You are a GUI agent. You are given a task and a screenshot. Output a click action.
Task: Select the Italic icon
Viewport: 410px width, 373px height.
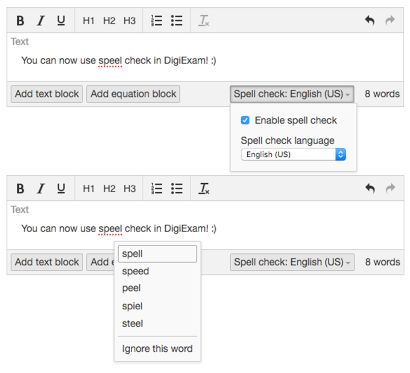point(40,20)
